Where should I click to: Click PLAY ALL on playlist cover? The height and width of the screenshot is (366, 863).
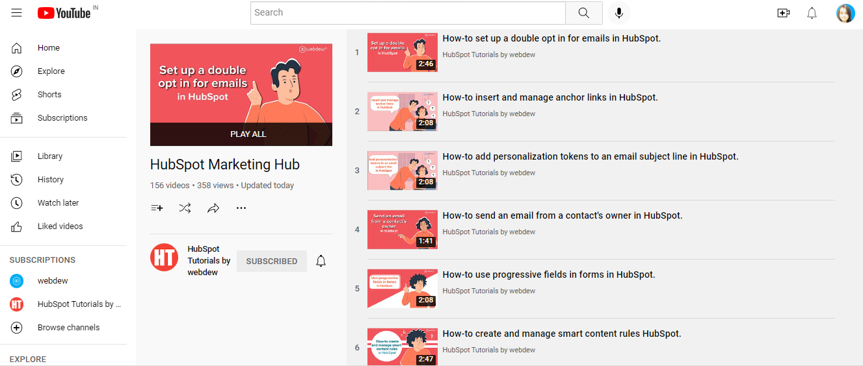coord(241,134)
